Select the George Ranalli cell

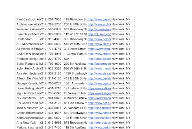point(28,83)
